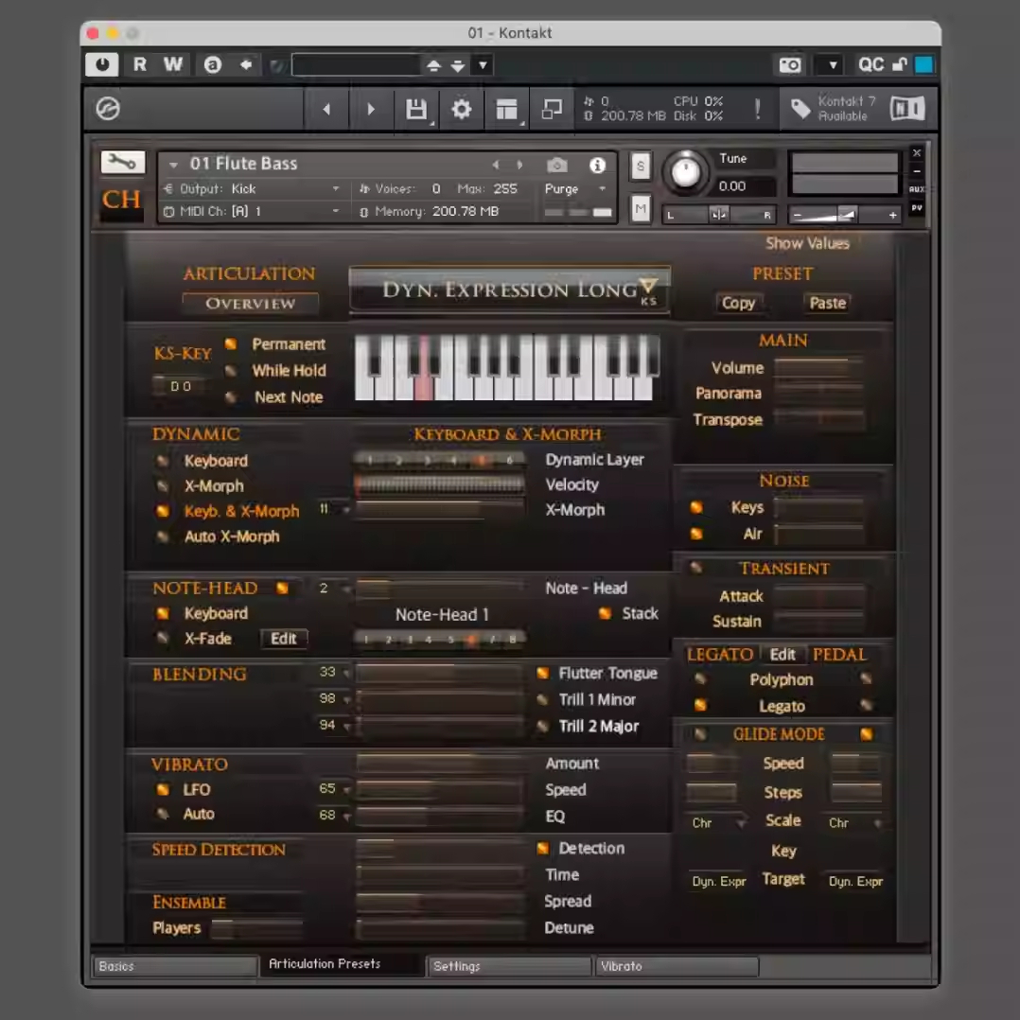Image resolution: width=1020 pixels, height=1020 pixels.
Task: Toggle the plugin power bypass button
Action: (x=102, y=64)
